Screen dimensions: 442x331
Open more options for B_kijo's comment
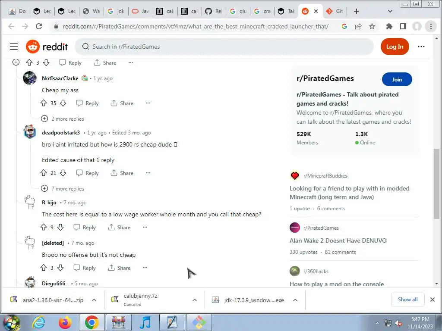(x=145, y=228)
